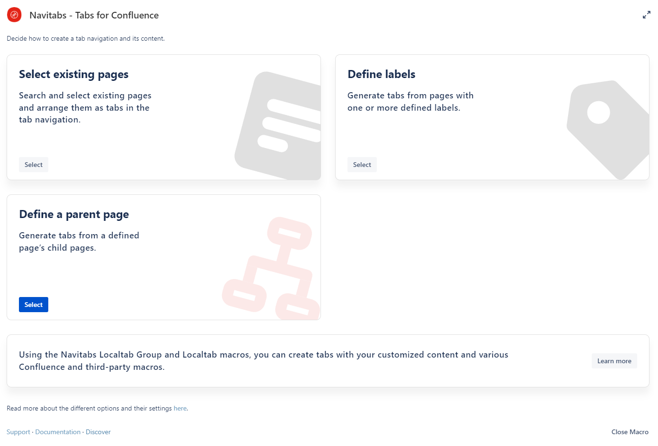Follow the 'here' settings link

[x=180, y=408]
